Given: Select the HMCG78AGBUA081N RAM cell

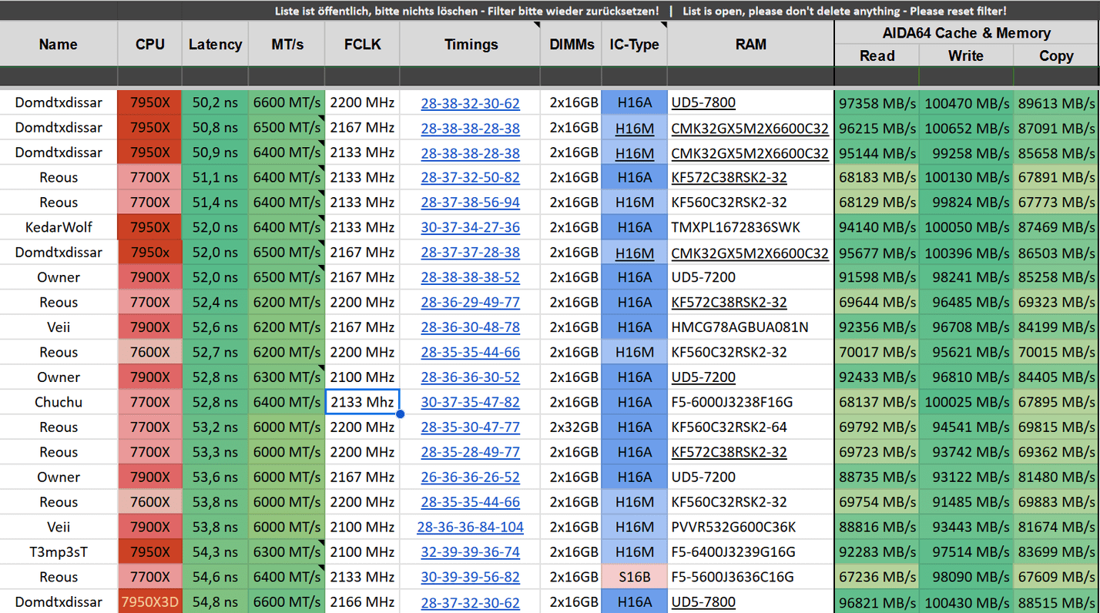Looking at the screenshot, I should 750,327.
